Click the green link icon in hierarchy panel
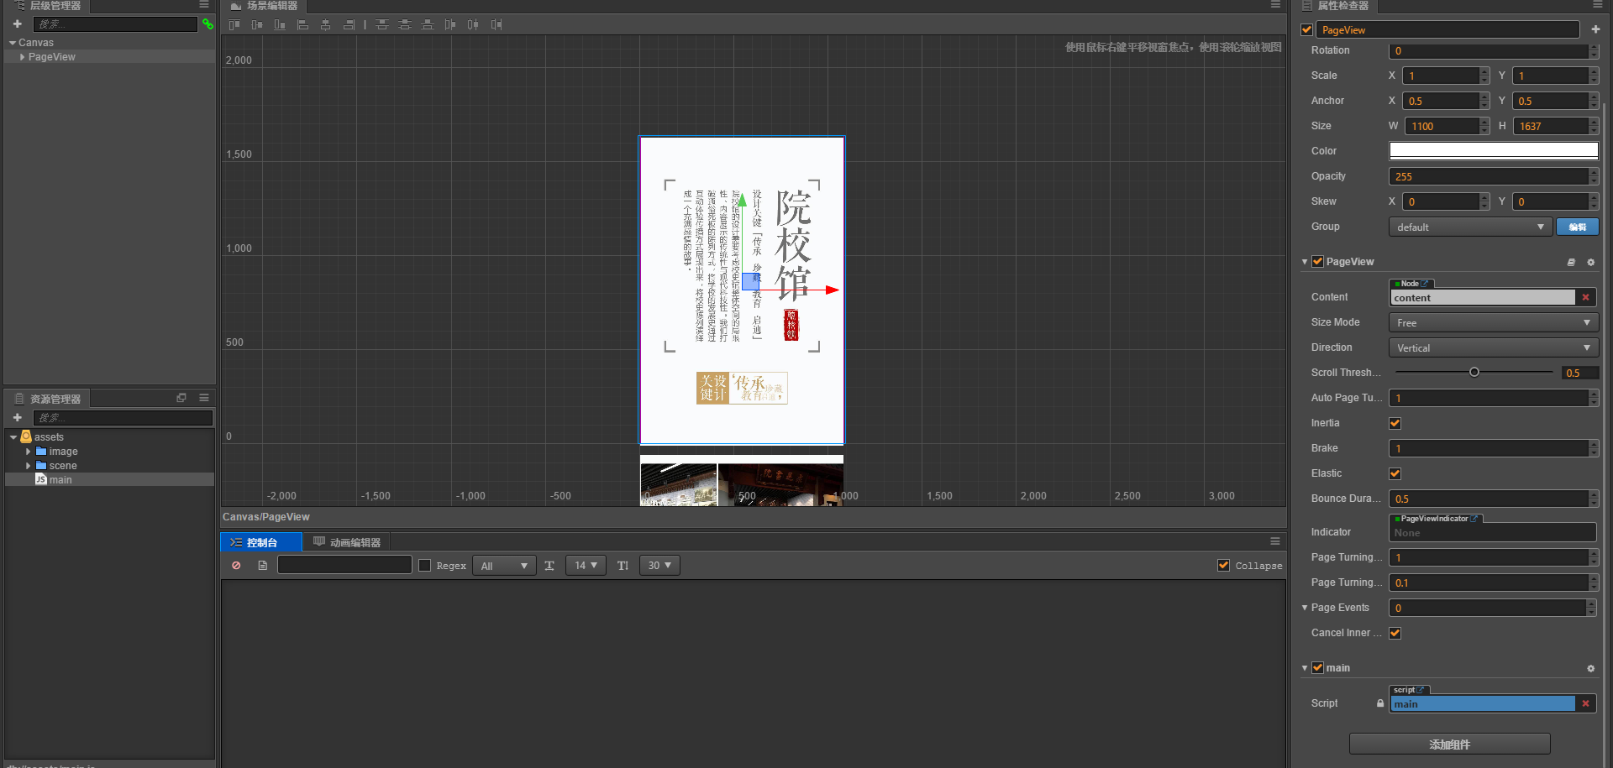This screenshot has width=1613, height=768. pos(208,24)
